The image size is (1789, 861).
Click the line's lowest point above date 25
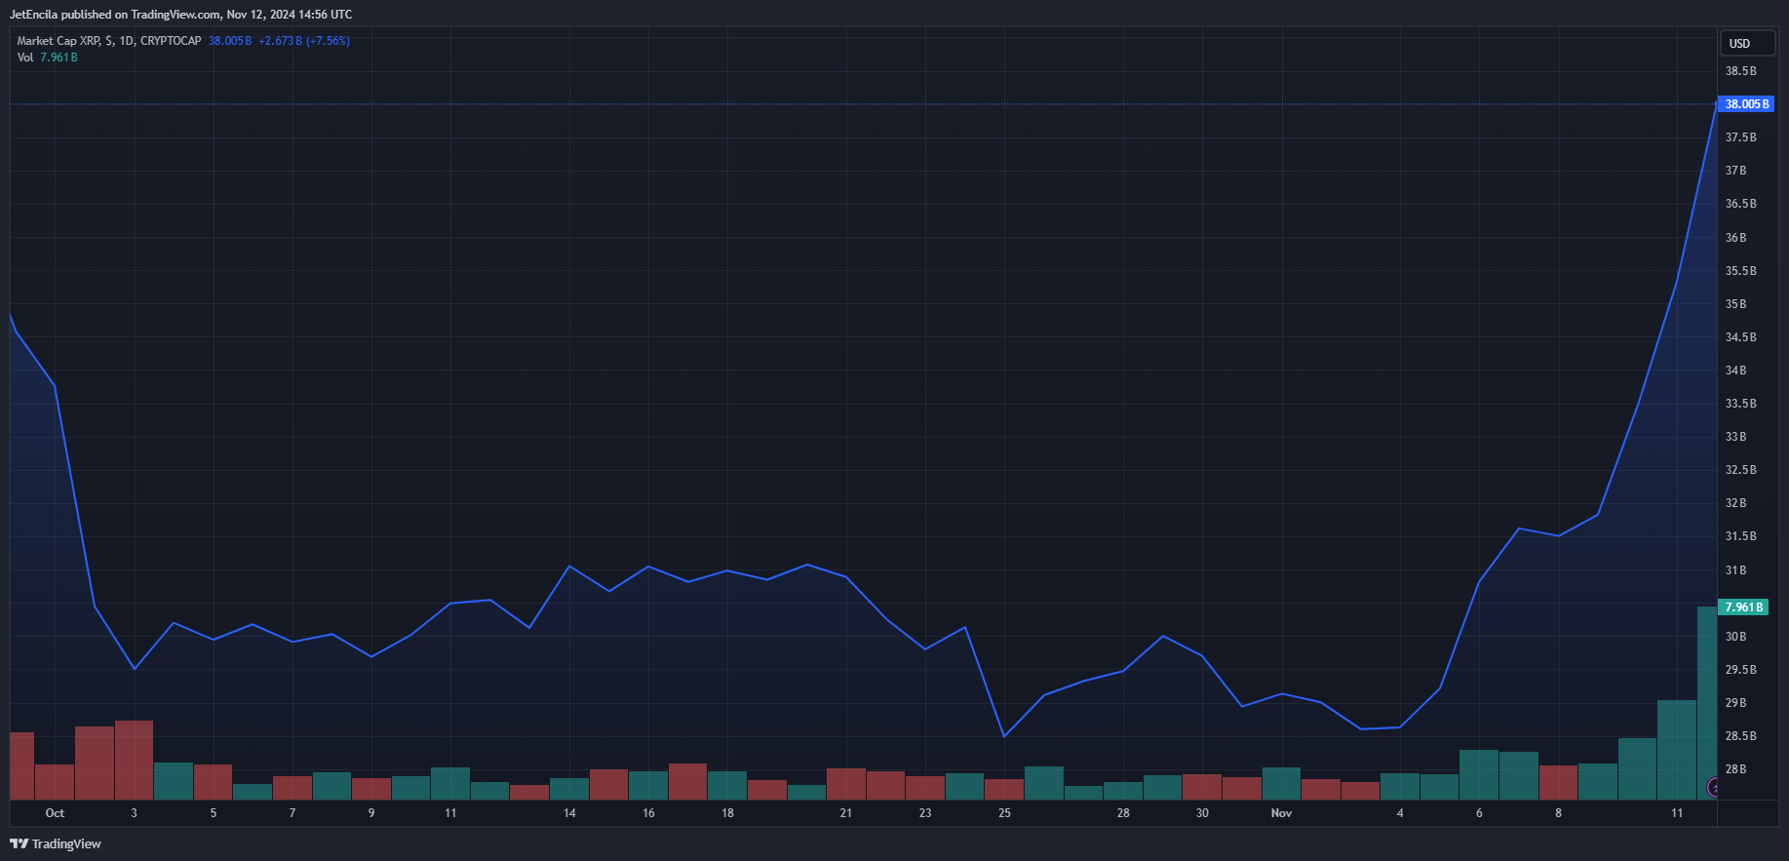1004,736
